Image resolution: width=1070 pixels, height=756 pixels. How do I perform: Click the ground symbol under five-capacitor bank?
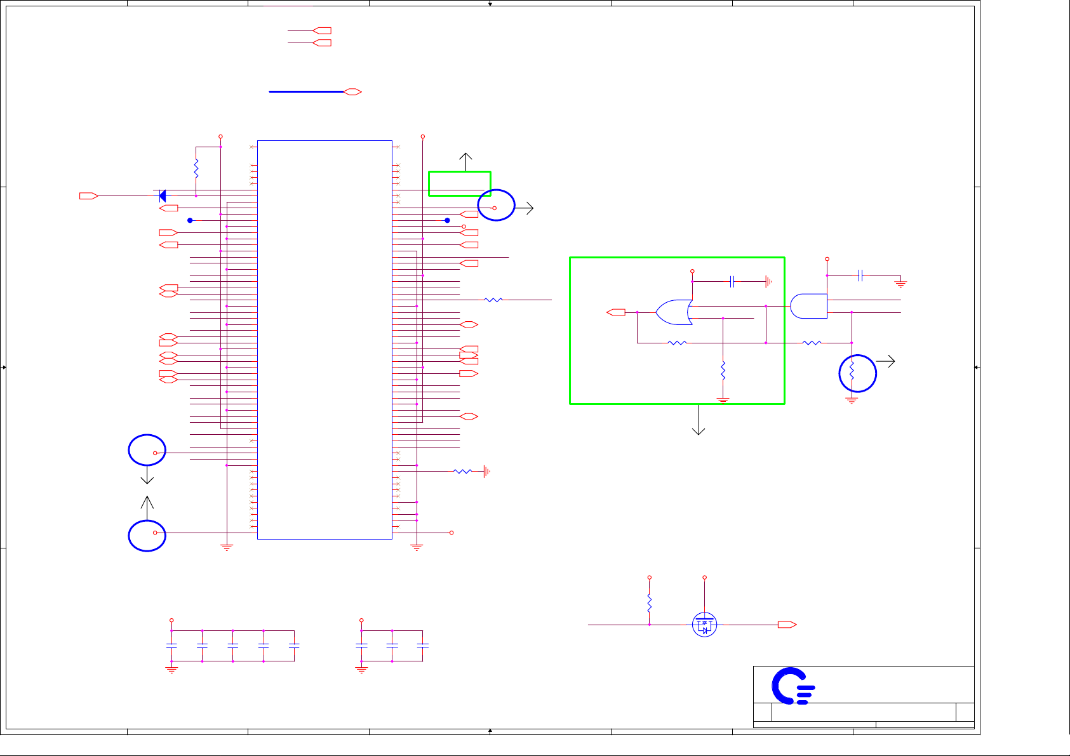tap(171, 669)
